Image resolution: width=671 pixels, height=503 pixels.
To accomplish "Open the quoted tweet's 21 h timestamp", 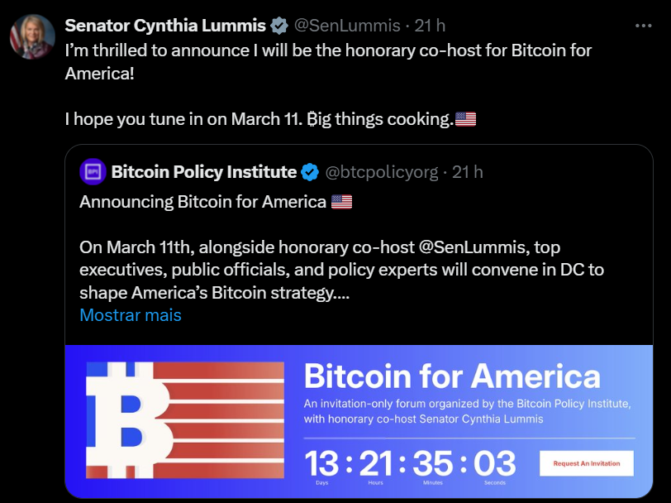I will click(x=468, y=172).
